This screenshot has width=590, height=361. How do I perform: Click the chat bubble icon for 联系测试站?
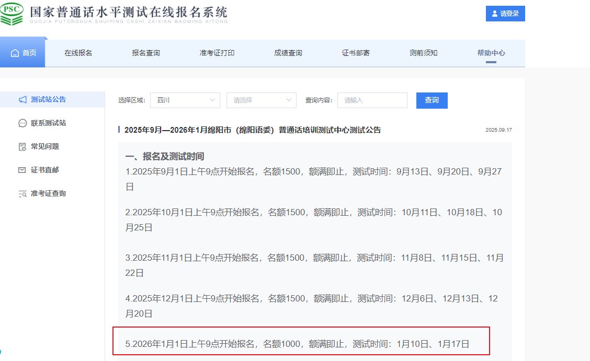pos(22,123)
